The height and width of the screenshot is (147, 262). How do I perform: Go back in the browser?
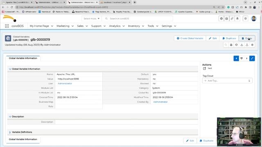(3, 7)
